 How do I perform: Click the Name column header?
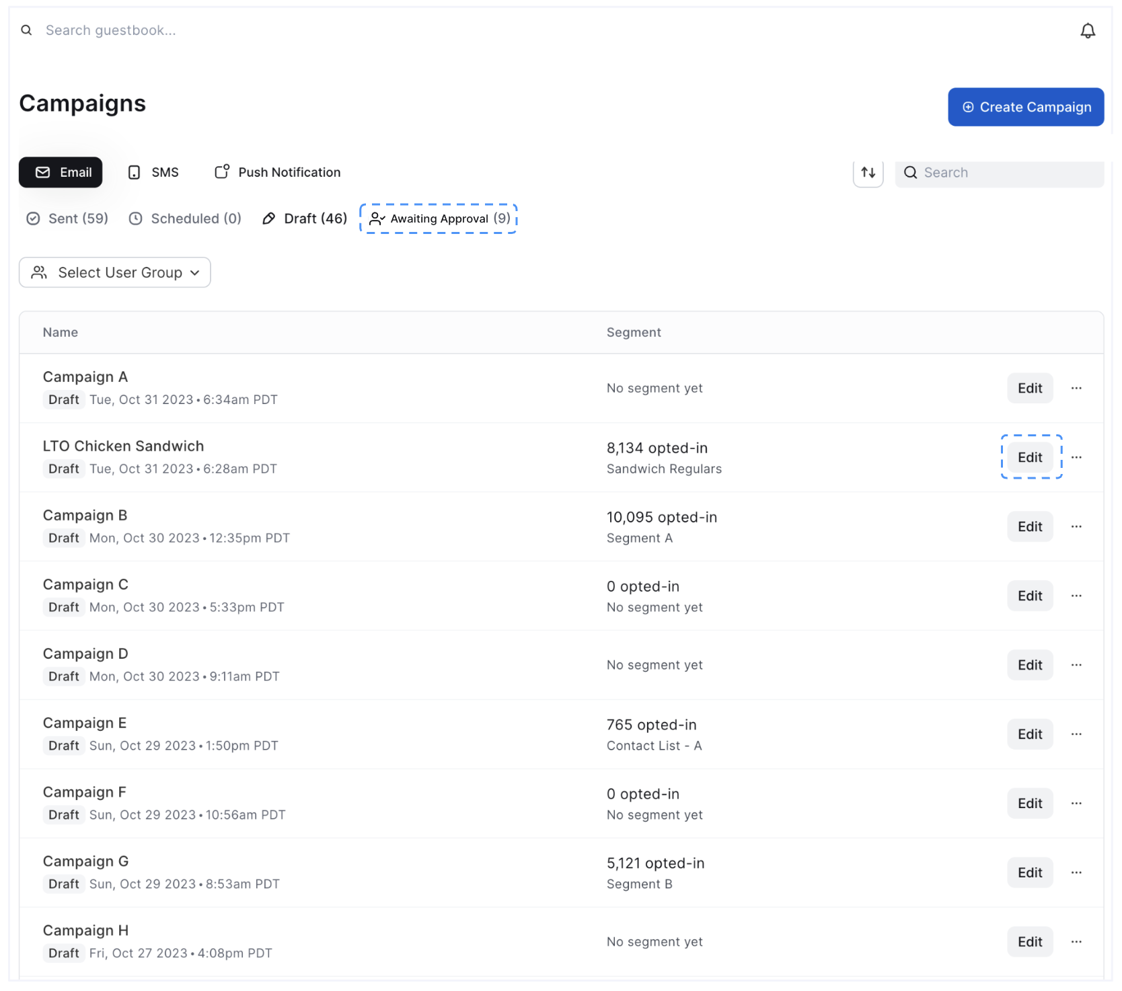pyautogui.click(x=61, y=333)
